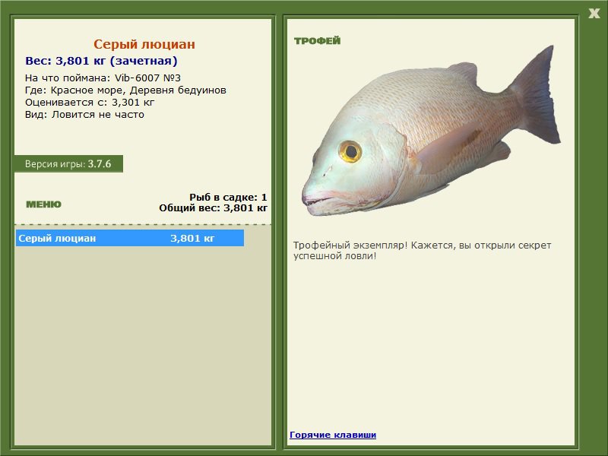This screenshot has height=456, width=608.
Task: Click the Версия игры: 3.7.6 label
Action: tap(68, 163)
